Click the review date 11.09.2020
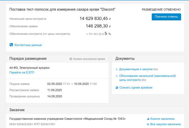189x128 pixels. tap(54, 90)
